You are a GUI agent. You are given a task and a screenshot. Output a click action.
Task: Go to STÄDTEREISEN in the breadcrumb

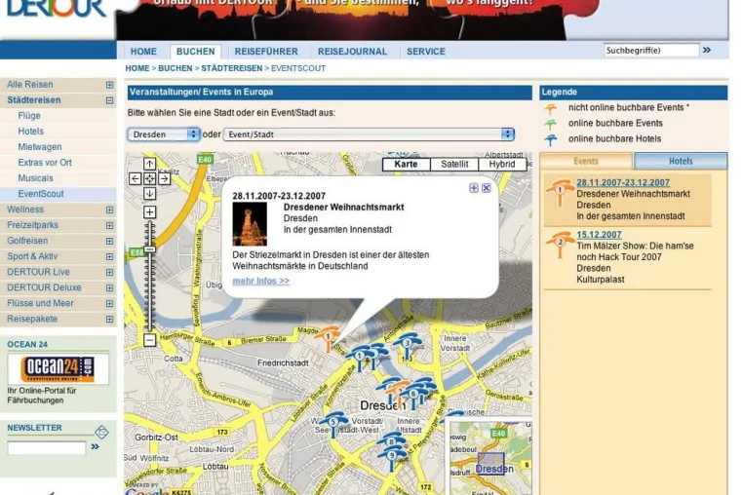pyautogui.click(x=231, y=68)
